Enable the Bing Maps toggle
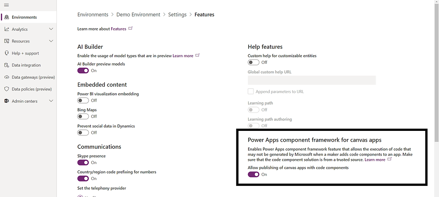Image resolution: width=439 pixels, height=197 pixels. click(83, 116)
